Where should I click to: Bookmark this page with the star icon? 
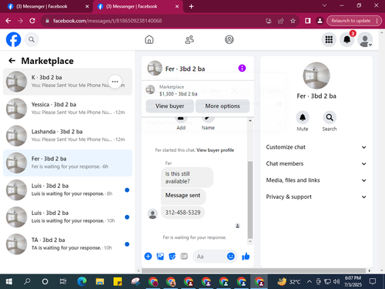tap(293, 21)
